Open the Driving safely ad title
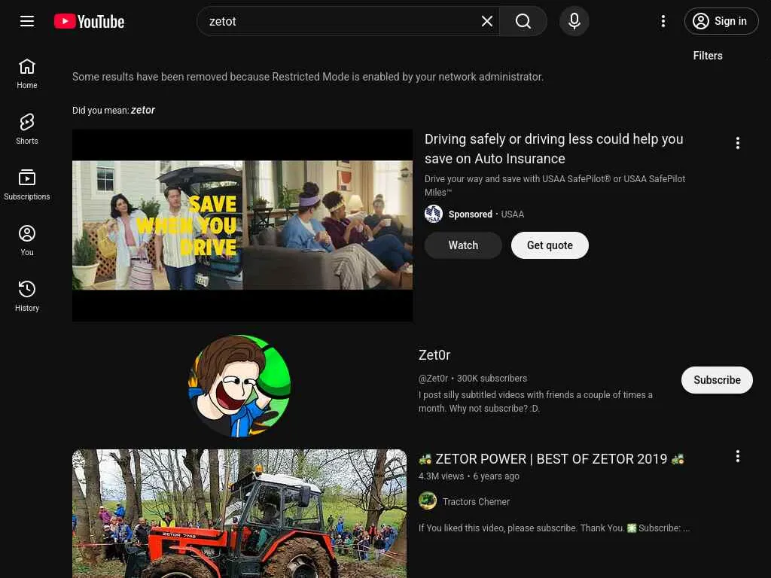771x578 pixels. pyautogui.click(x=553, y=148)
